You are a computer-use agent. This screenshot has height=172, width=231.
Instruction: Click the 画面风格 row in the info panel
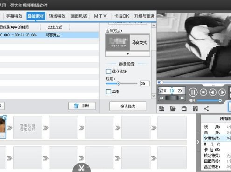pyautogui.click(x=217, y=161)
